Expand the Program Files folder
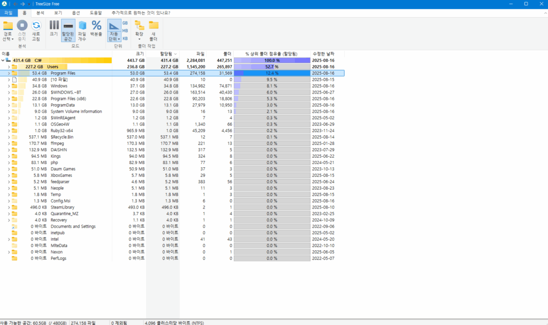 click(x=9, y=73)
